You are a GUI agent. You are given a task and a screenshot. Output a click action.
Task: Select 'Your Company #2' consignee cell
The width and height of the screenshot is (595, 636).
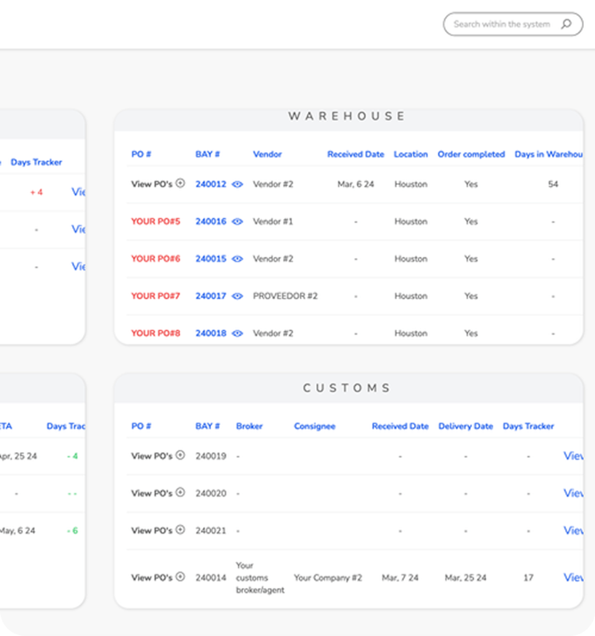point(328,578)
